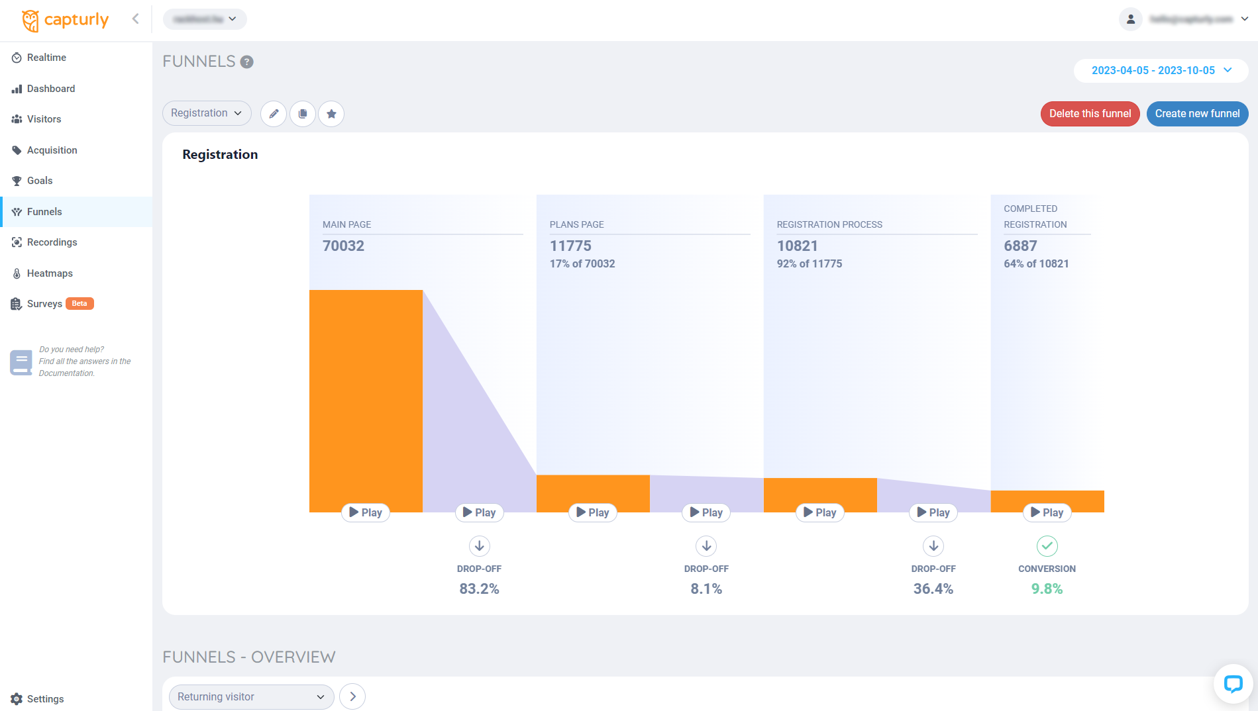Click Create new funnel

(x=1196, y=113)
